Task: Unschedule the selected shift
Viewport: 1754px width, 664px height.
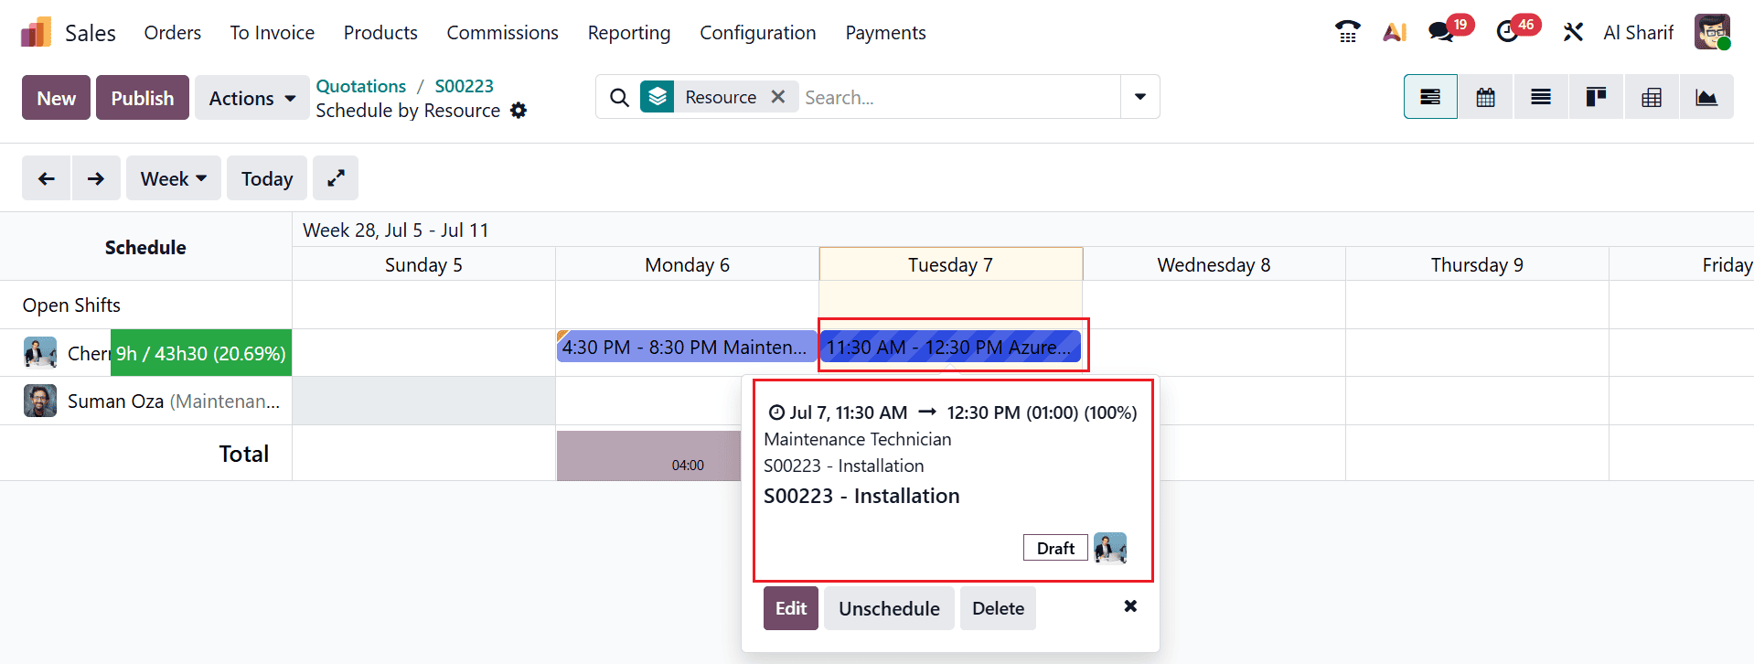Action: click(889, 608)
